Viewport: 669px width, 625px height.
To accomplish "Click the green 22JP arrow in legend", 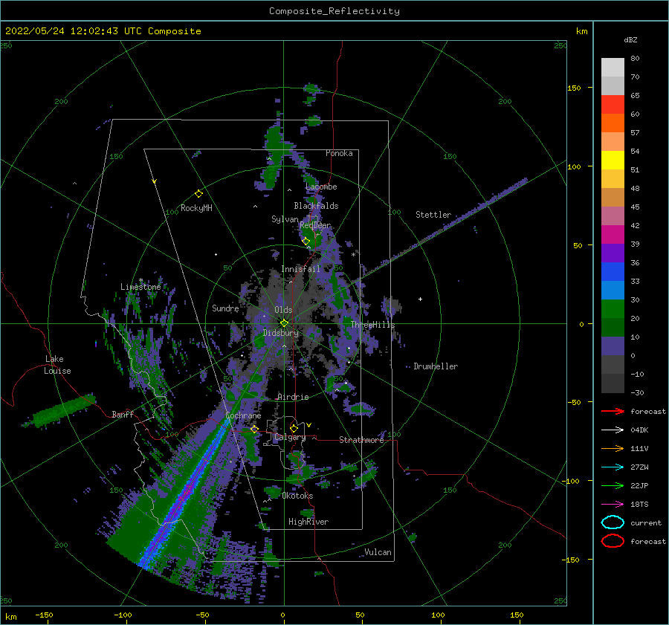I will click(x=613, y=485).
